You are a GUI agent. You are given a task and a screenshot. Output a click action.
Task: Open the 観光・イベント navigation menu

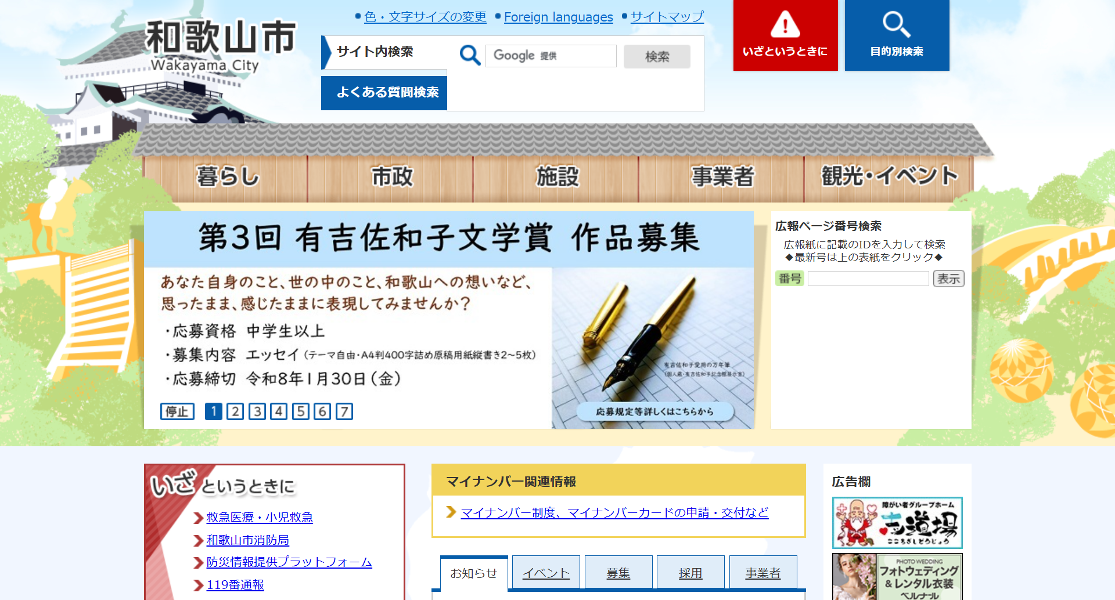[889, 176]
